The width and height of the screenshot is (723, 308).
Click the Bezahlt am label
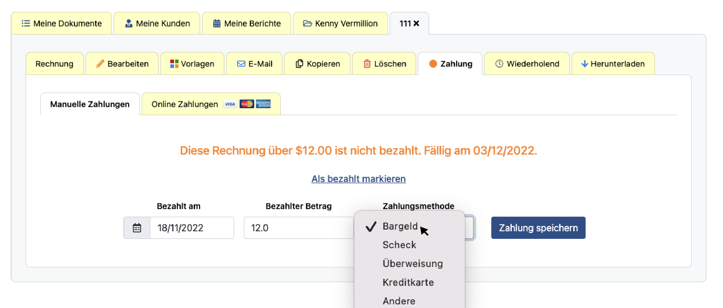pos(178,206)
